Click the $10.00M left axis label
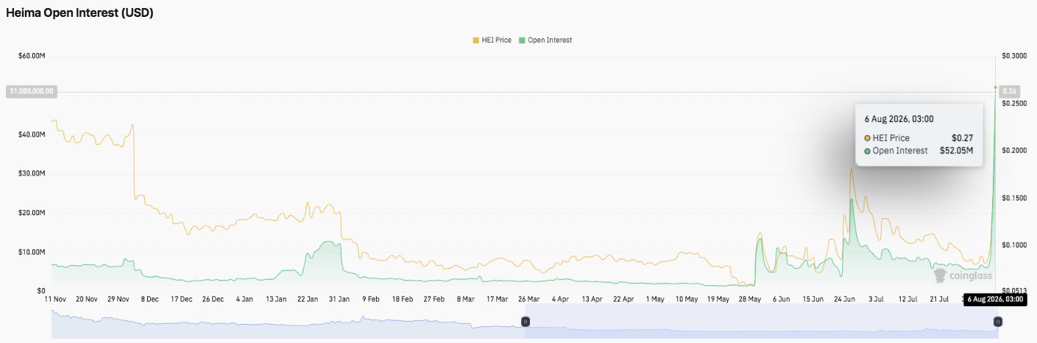This screenshot has height=343, width=1037. pyautogui.click(x=32, y=252)
